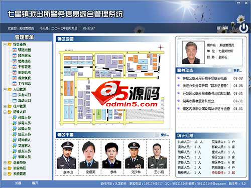Image resolution: width=251 pixels, height=188 pixels.
Task: Click the 共有房屋 4 户 statistic
Action: click(223, 167)
